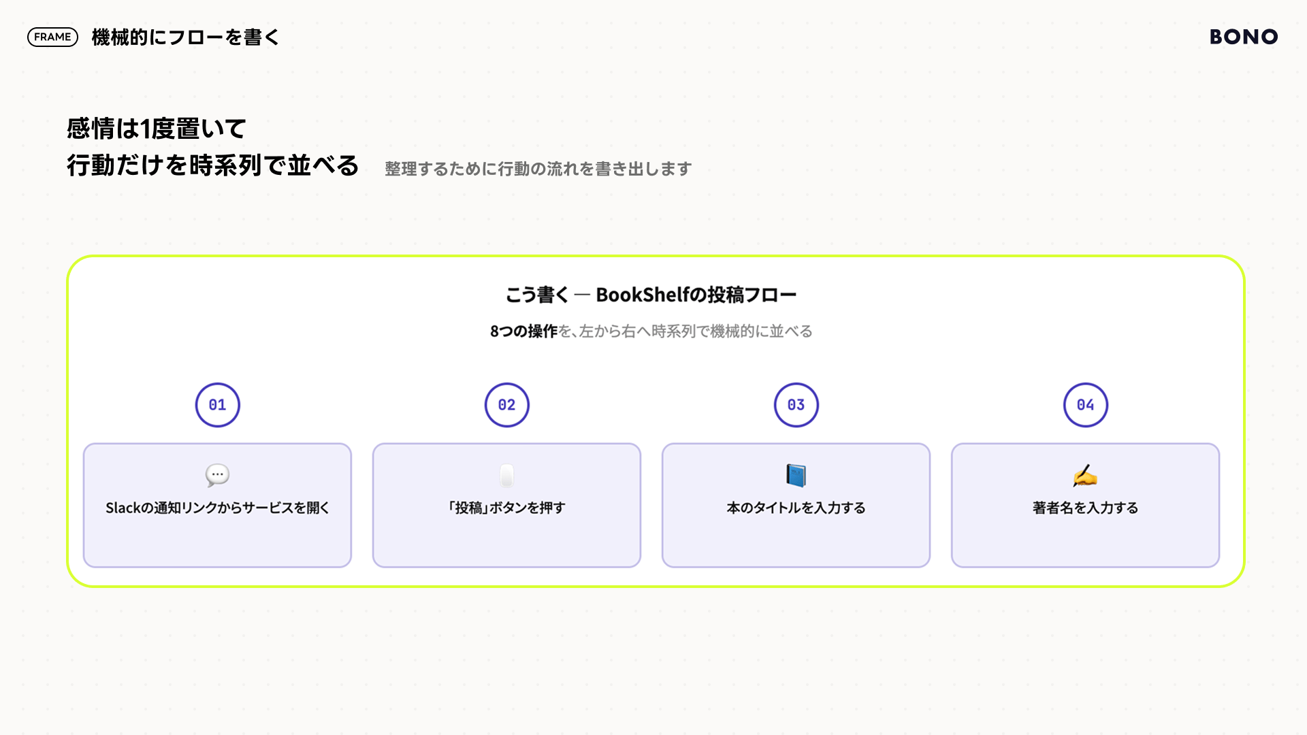Select the step 02 number circle
This screenshot has width=1307, height=735.
506,405
